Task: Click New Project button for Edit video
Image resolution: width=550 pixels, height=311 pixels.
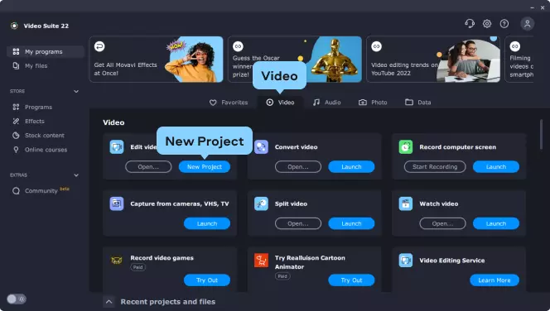Action: 205,167
